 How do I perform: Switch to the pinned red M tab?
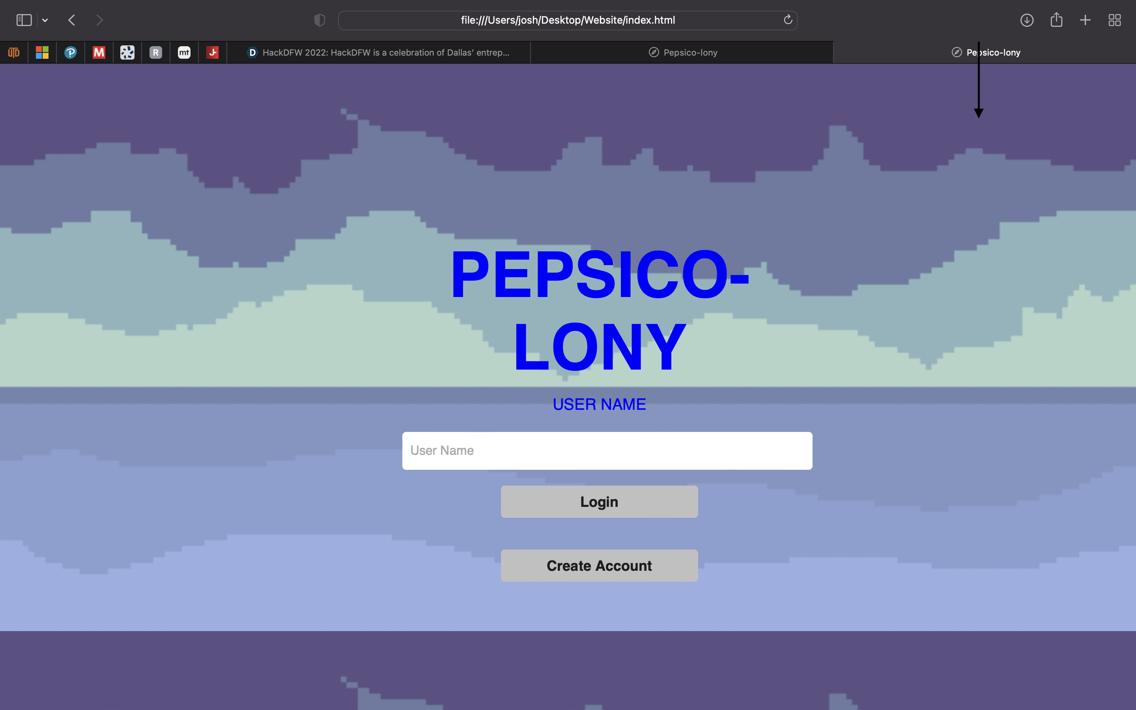coord(99,52)
